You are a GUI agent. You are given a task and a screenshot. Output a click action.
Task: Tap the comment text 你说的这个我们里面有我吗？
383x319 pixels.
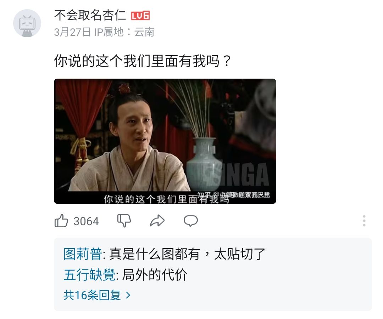click(143, 61)
